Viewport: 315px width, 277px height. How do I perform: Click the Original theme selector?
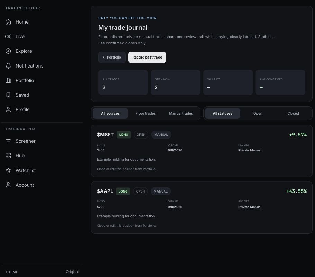click(x=72, y=272)
